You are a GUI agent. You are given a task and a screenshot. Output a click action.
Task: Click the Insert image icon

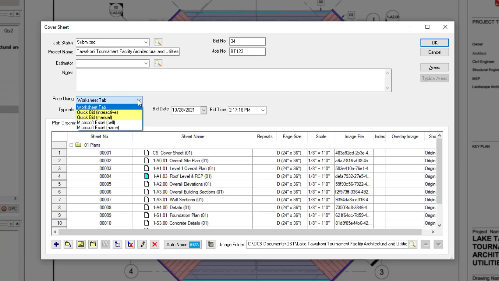click(81, 245)
